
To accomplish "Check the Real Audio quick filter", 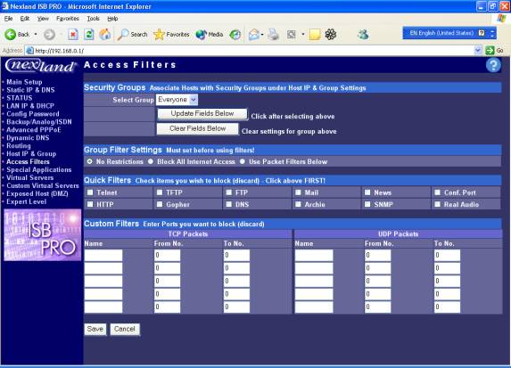I will (x=437, y=204).
